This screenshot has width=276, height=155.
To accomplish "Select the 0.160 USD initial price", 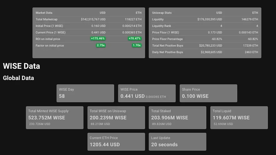I will point(98,26).
